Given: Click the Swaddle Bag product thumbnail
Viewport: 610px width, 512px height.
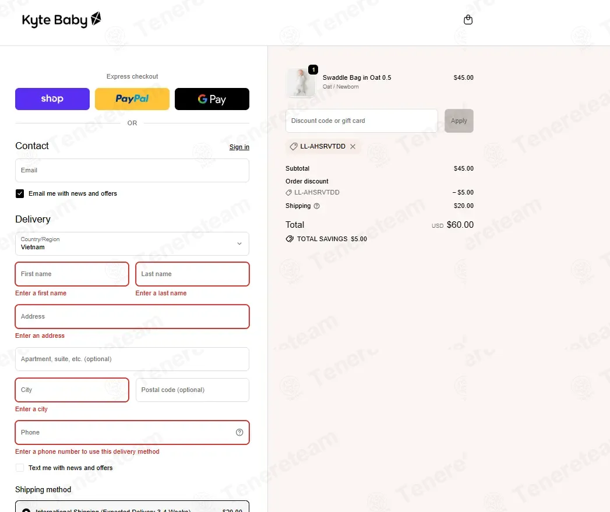Looking at the screenshot, I should pyautogui.click(x=300, y=83).
